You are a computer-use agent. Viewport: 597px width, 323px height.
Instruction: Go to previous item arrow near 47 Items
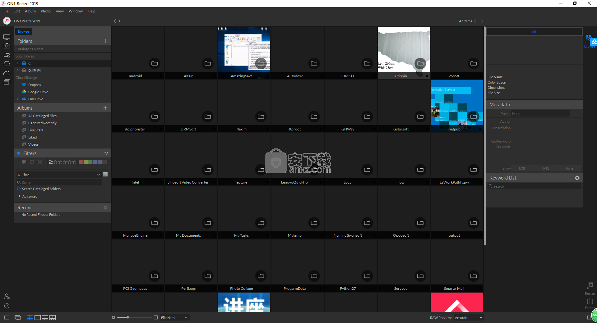(475, 21)
